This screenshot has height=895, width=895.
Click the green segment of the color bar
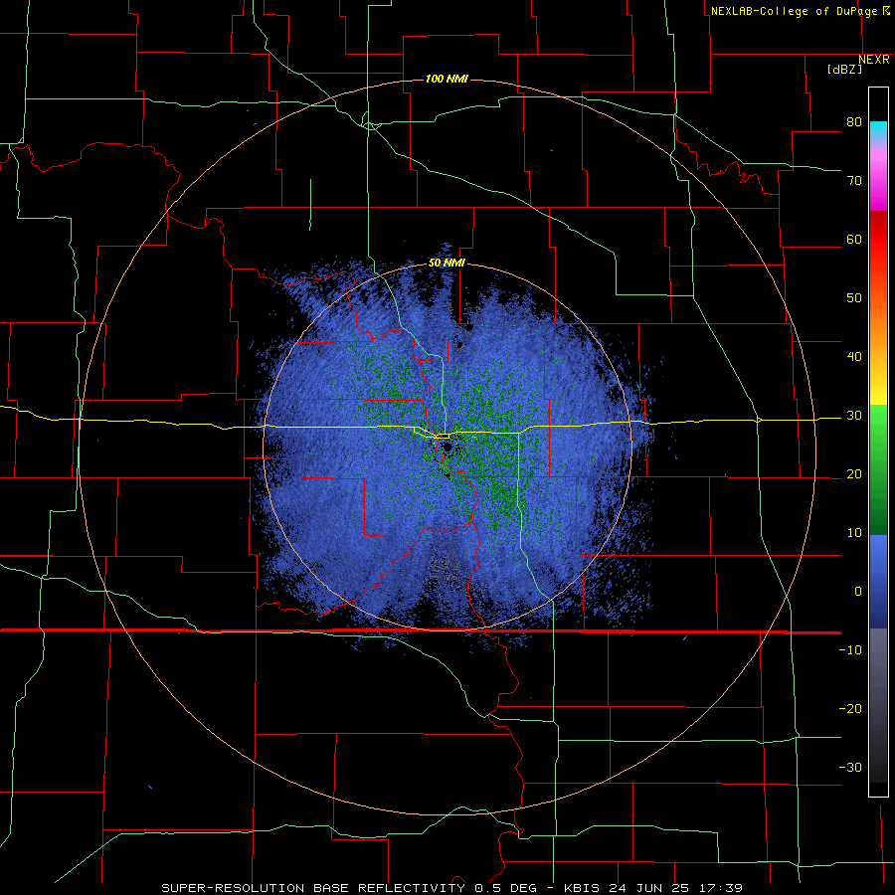tap(878, 471)
